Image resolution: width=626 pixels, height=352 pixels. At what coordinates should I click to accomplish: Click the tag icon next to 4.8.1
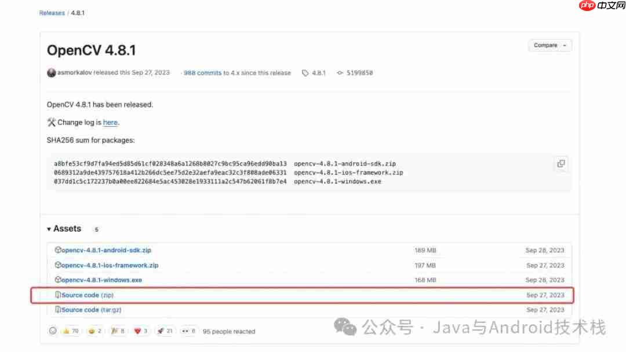click(306, 72)
